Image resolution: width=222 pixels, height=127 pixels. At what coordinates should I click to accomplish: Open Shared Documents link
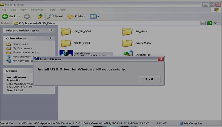(25, 53)
